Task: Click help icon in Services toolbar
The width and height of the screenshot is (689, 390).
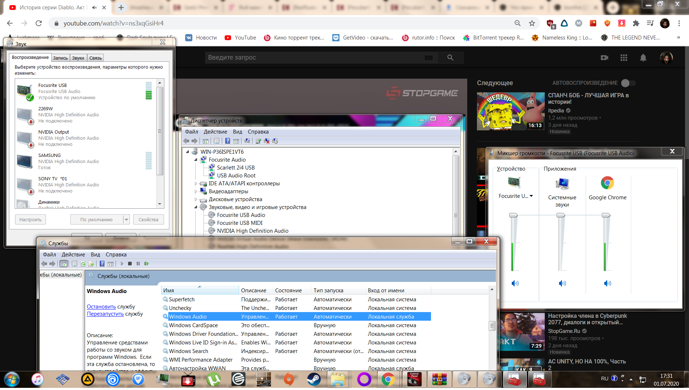Action: pos(102,264)
